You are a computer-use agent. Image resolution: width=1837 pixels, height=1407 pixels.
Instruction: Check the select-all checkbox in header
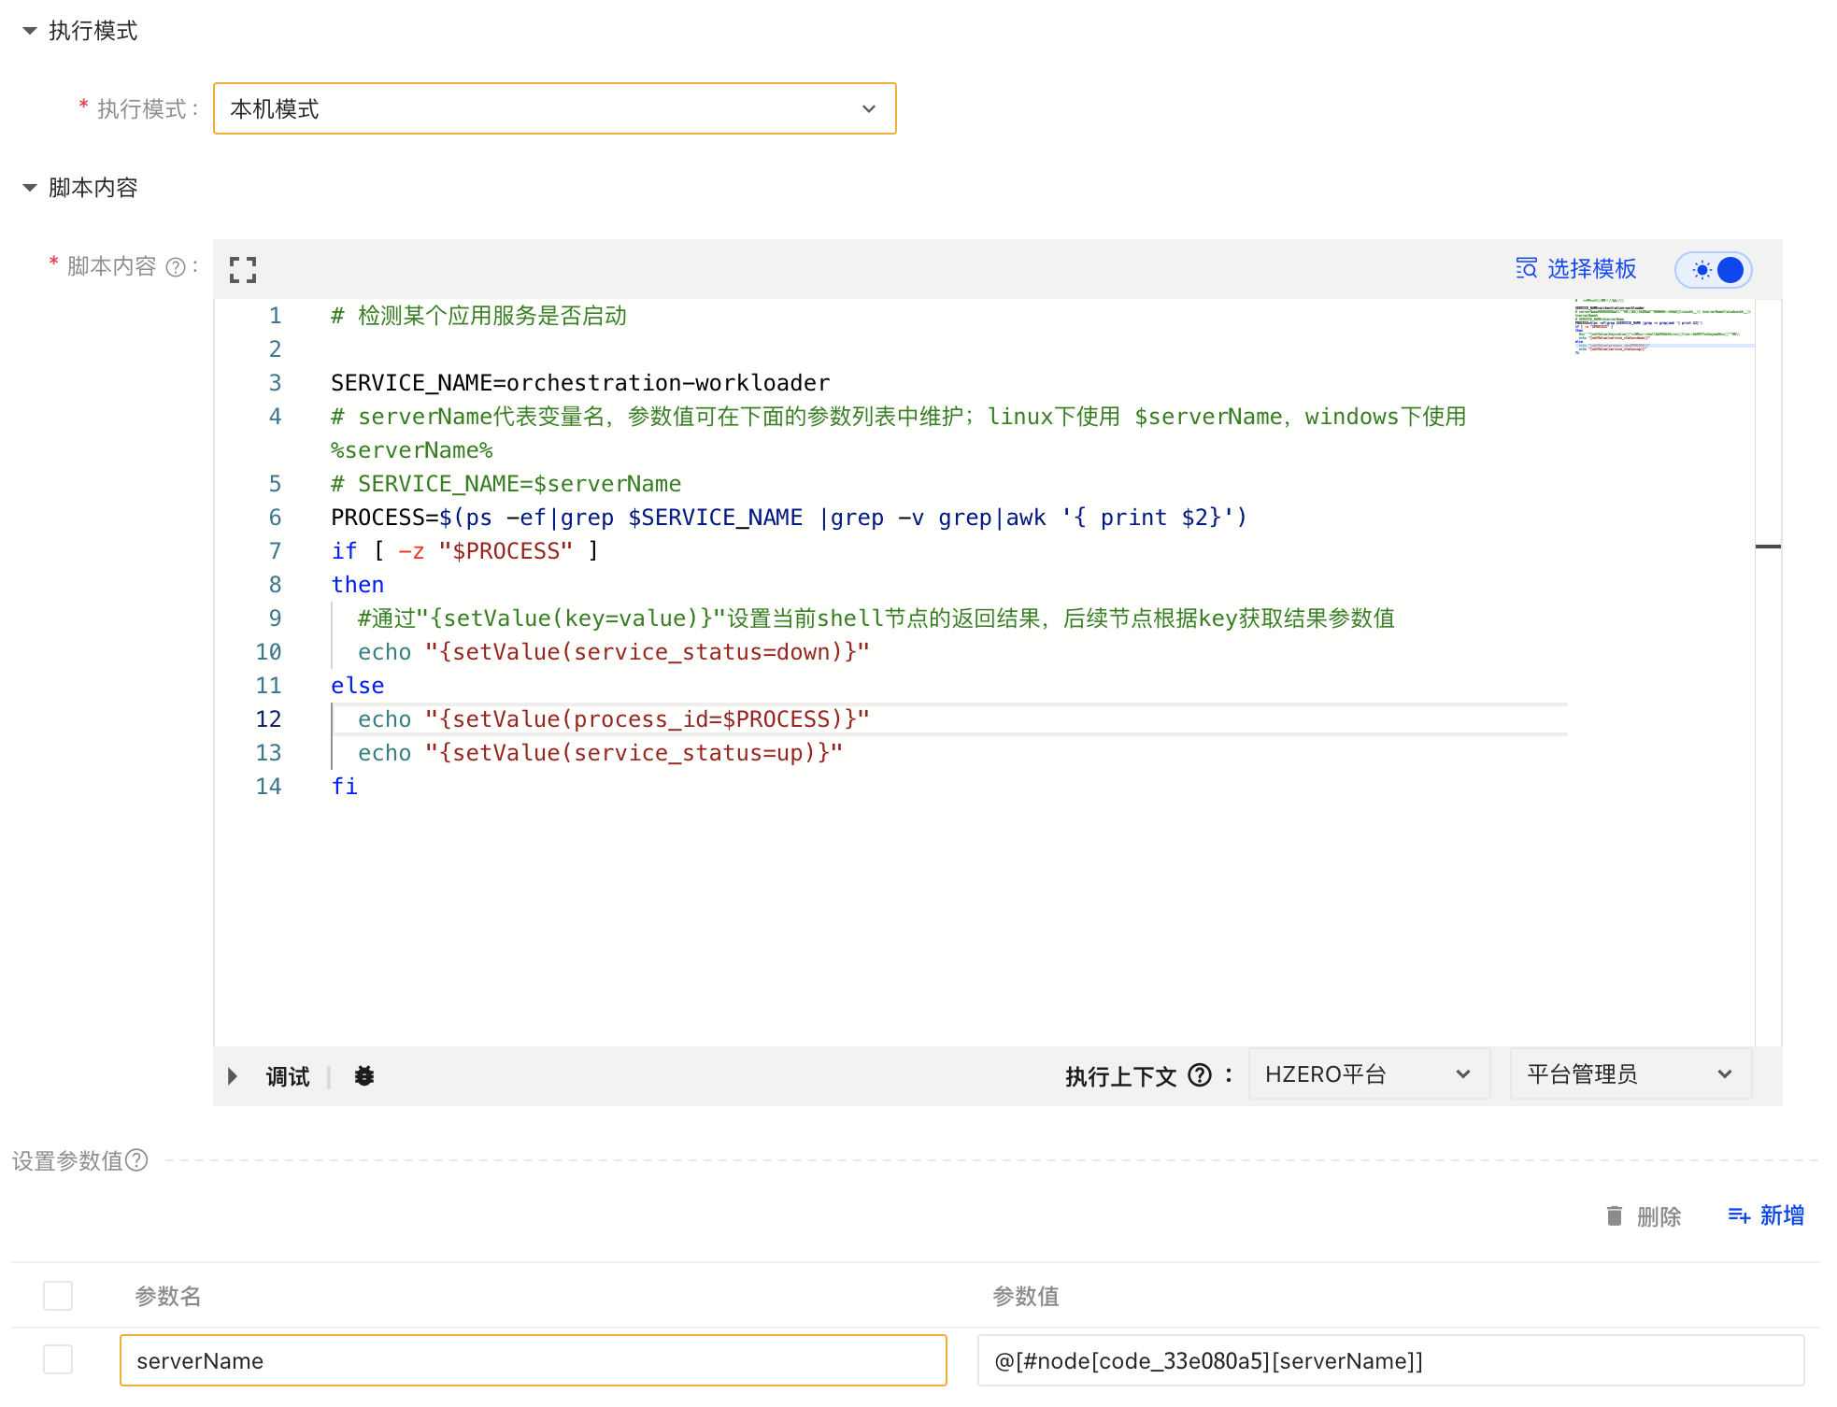(x=58, y=1296)
